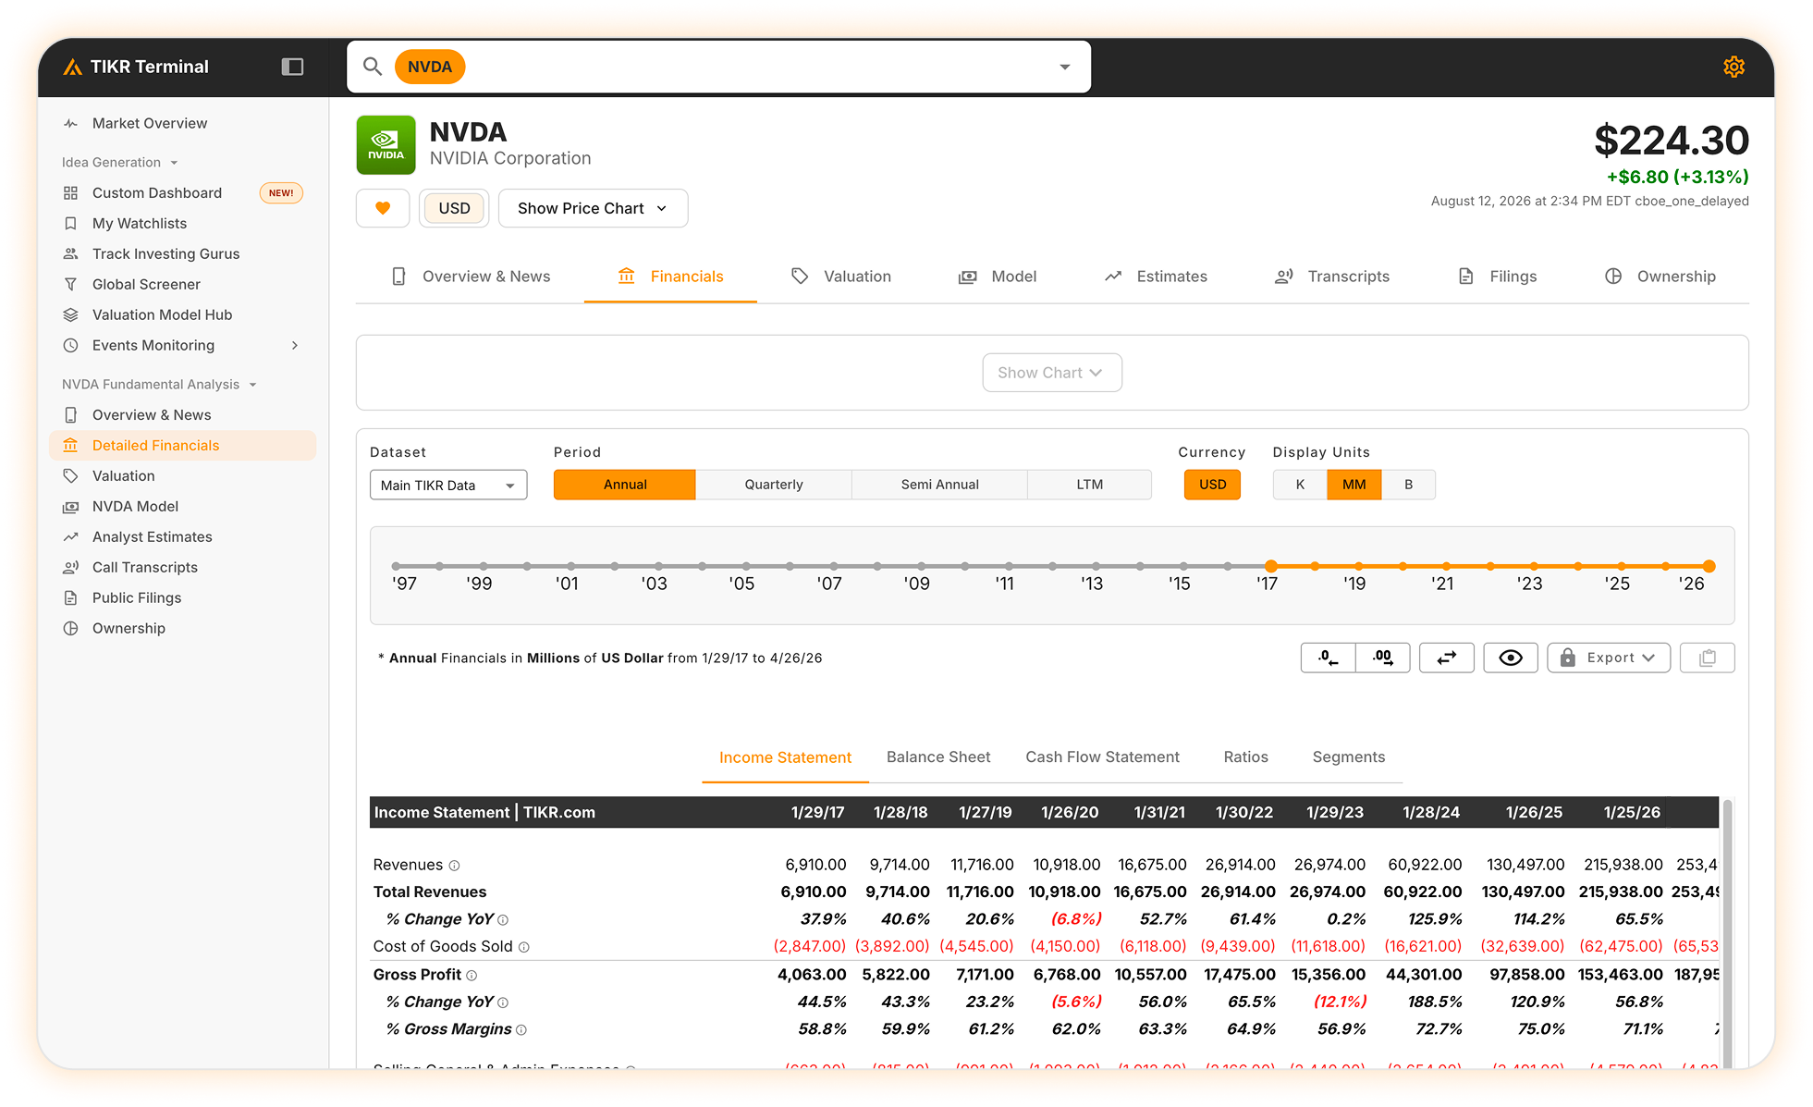Click Show Chart button

click(1052, 373)
